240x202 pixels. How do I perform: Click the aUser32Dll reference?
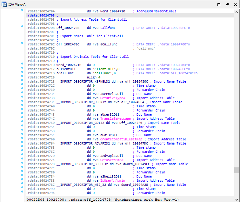110,115
